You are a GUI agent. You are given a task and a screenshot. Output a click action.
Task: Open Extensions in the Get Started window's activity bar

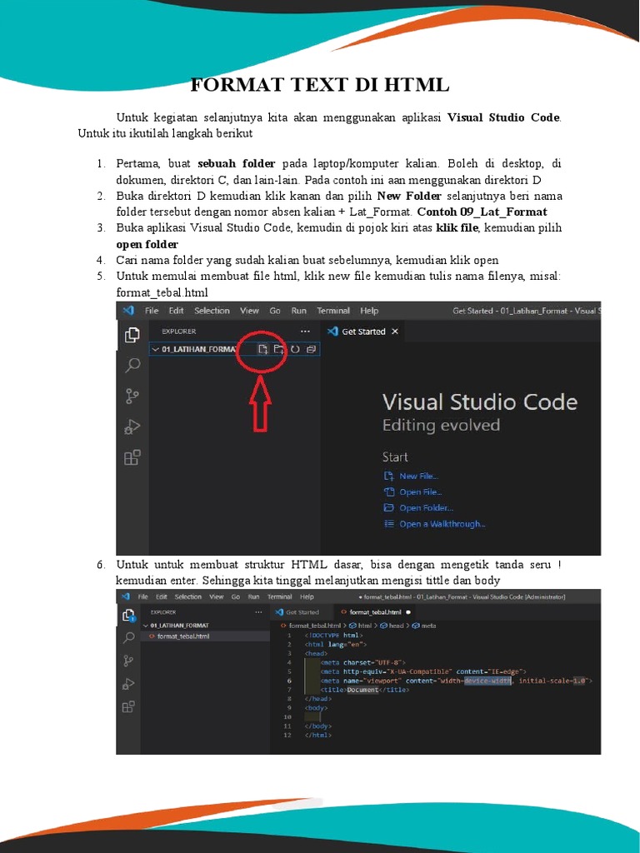point(132,457)
